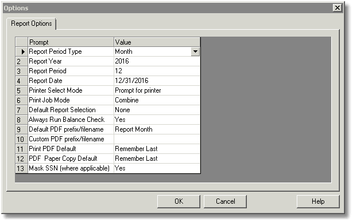
Task: Select the 'Combine' Print Job Mode value
Action: point(157,100)
